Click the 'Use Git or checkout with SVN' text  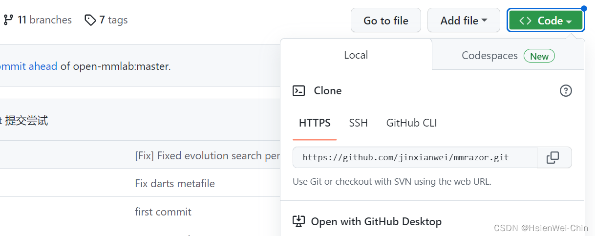pyautogui.click(x=392, y=181)
